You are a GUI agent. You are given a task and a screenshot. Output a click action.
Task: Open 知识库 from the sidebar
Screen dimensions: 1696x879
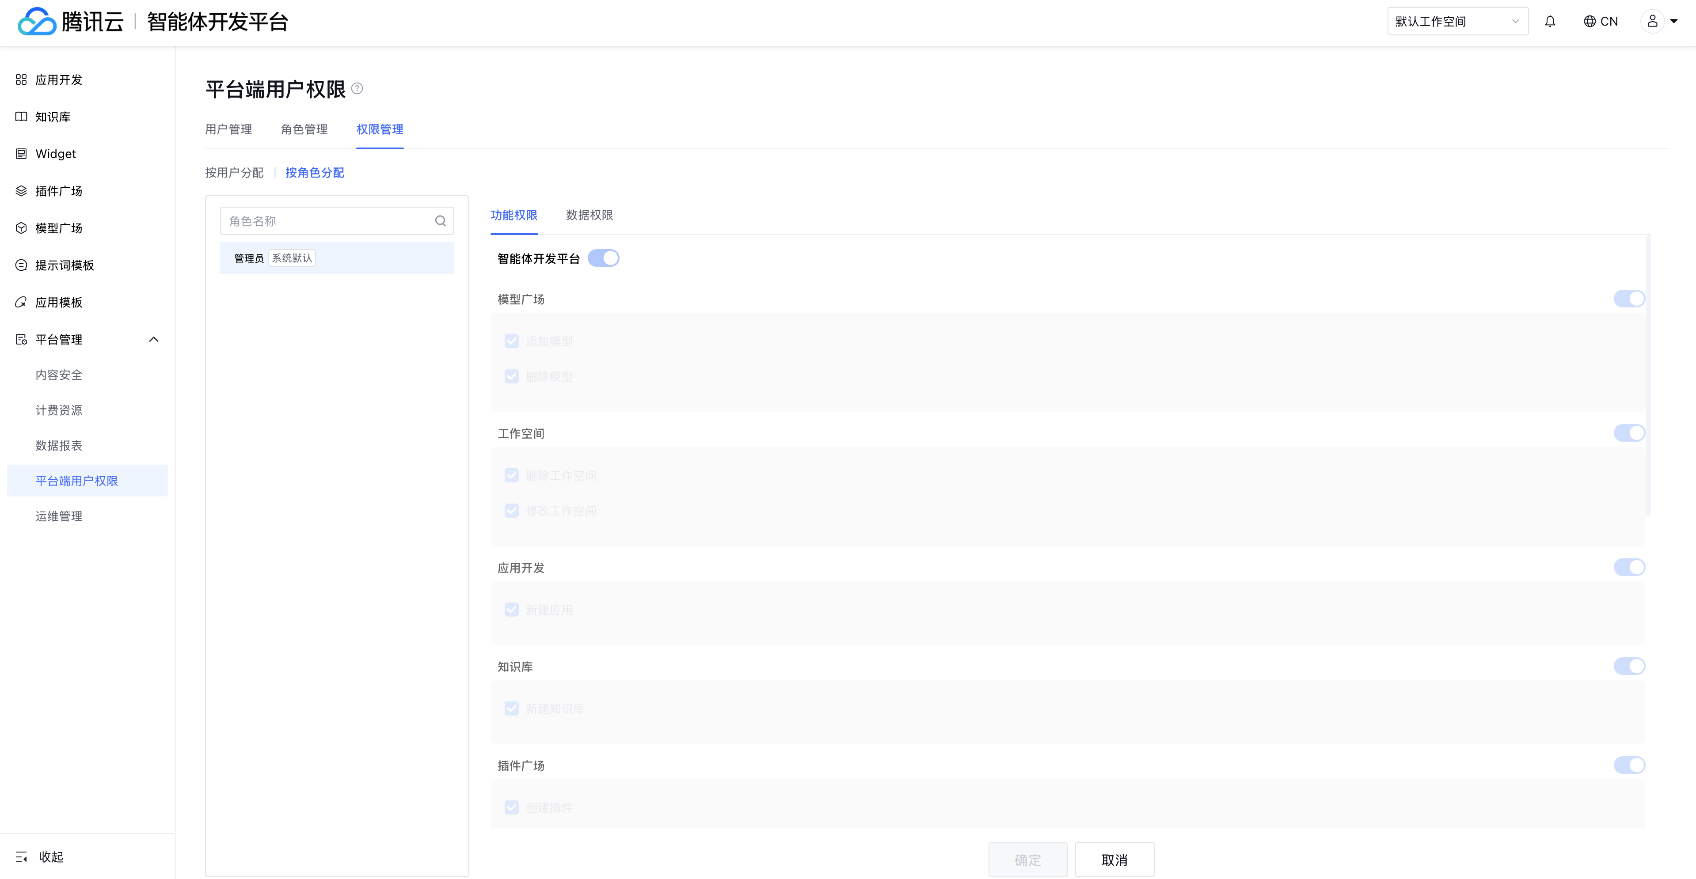click(x=53, y=117)
